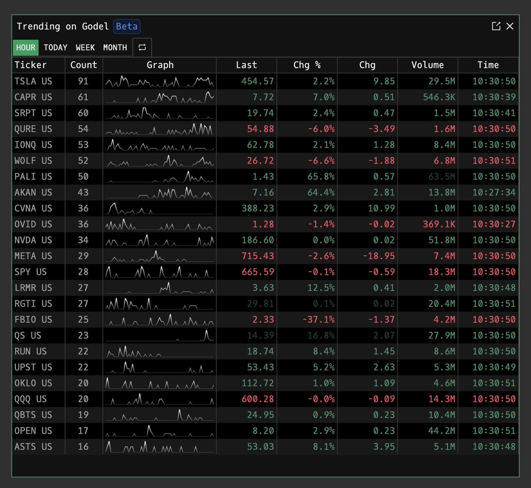Click the Beta badge
Screen dimensions: 531x488
127,27
